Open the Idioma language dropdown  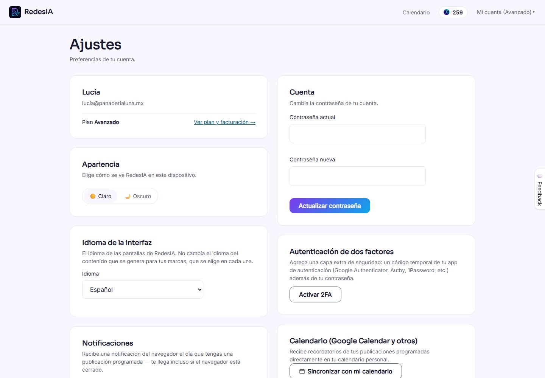143,290
